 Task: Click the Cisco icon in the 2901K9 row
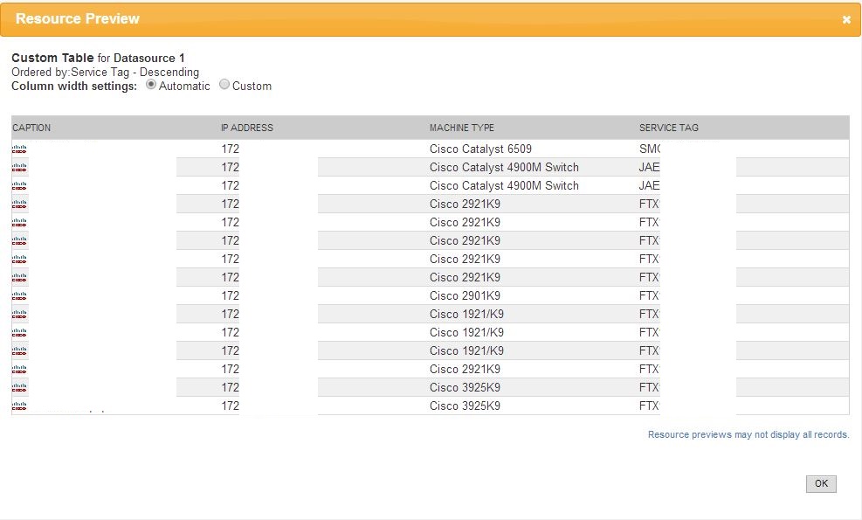pyautogui.click(x=19, y=296)
